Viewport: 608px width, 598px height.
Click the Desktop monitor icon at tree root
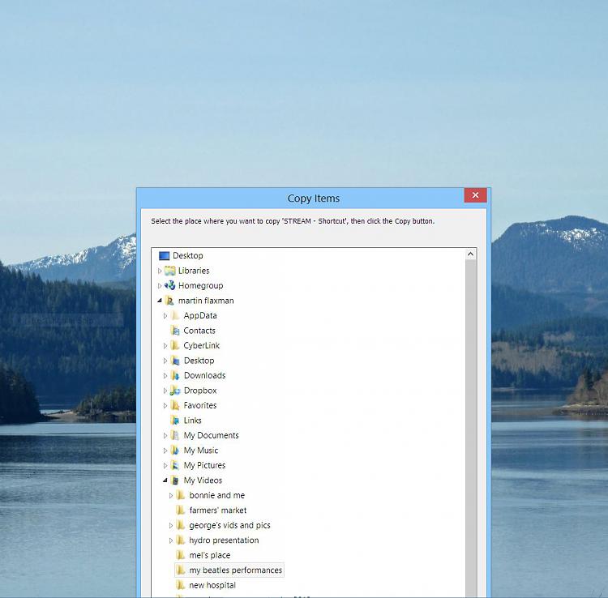point(165,256)
